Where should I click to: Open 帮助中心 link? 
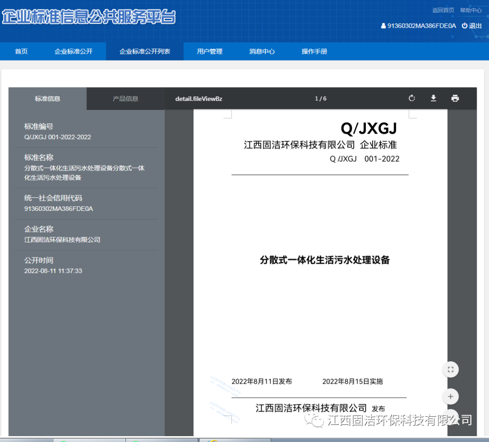coord(471,10)
